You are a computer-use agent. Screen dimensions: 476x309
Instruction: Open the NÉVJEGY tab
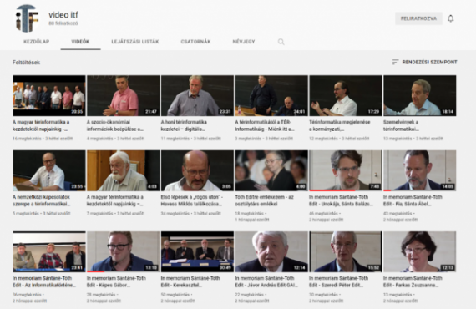(244, 42)
